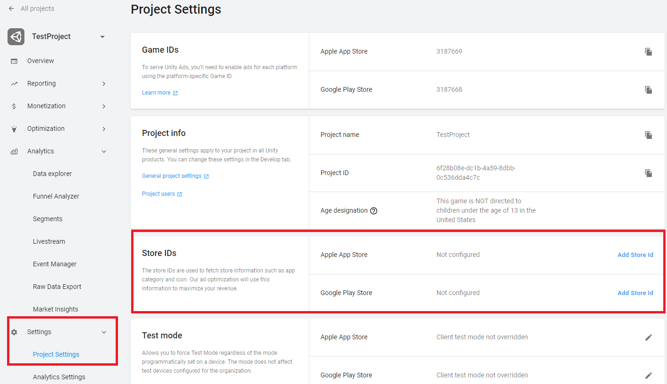
Task: Click the TestProject project name value
Action: click(453, 135)
